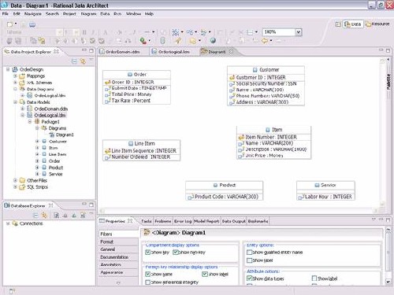Minimize the Data Project Explorer panel

tap(84, 50)
